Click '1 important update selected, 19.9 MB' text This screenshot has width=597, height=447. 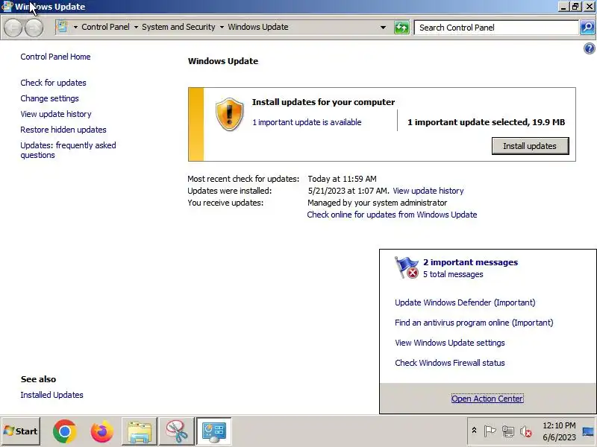point(487,122)
